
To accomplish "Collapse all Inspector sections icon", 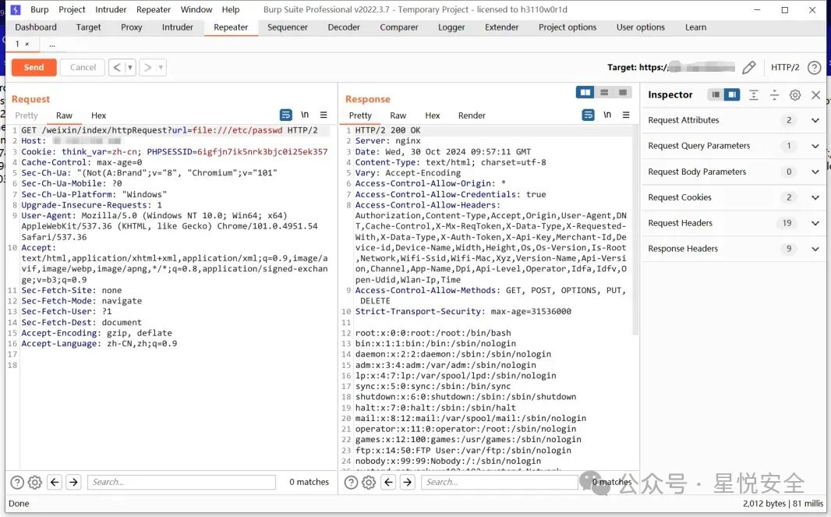I will click(774, 95).
